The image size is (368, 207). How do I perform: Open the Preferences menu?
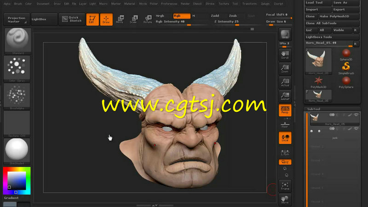click(169, 4)
